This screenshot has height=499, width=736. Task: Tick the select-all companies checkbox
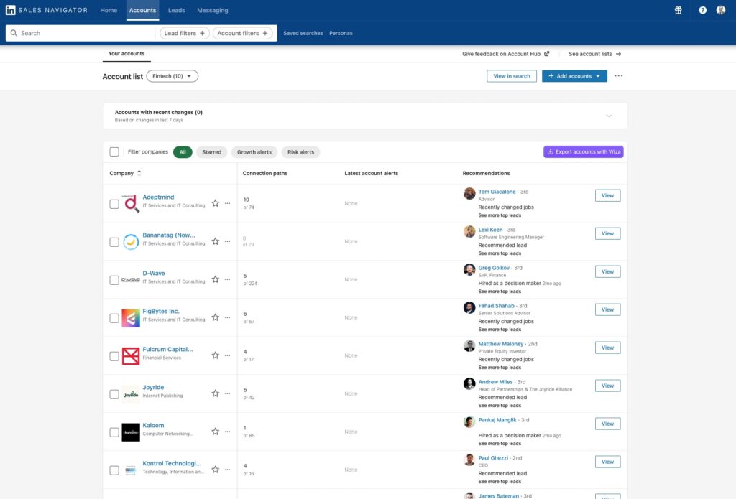[114, 151]
